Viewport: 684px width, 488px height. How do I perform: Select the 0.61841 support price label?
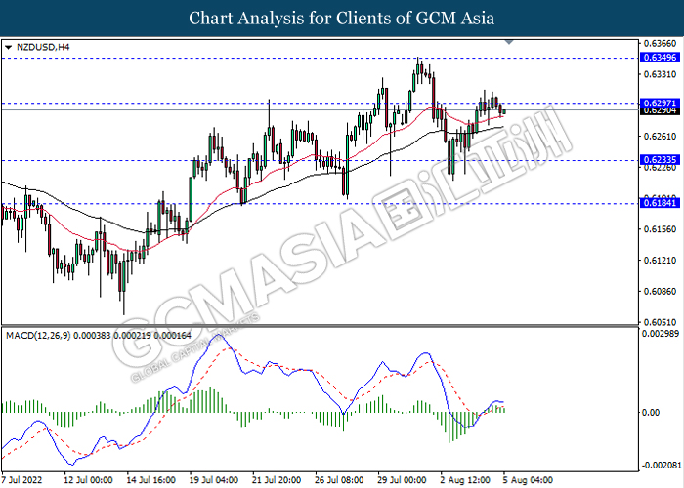(660, 203)
